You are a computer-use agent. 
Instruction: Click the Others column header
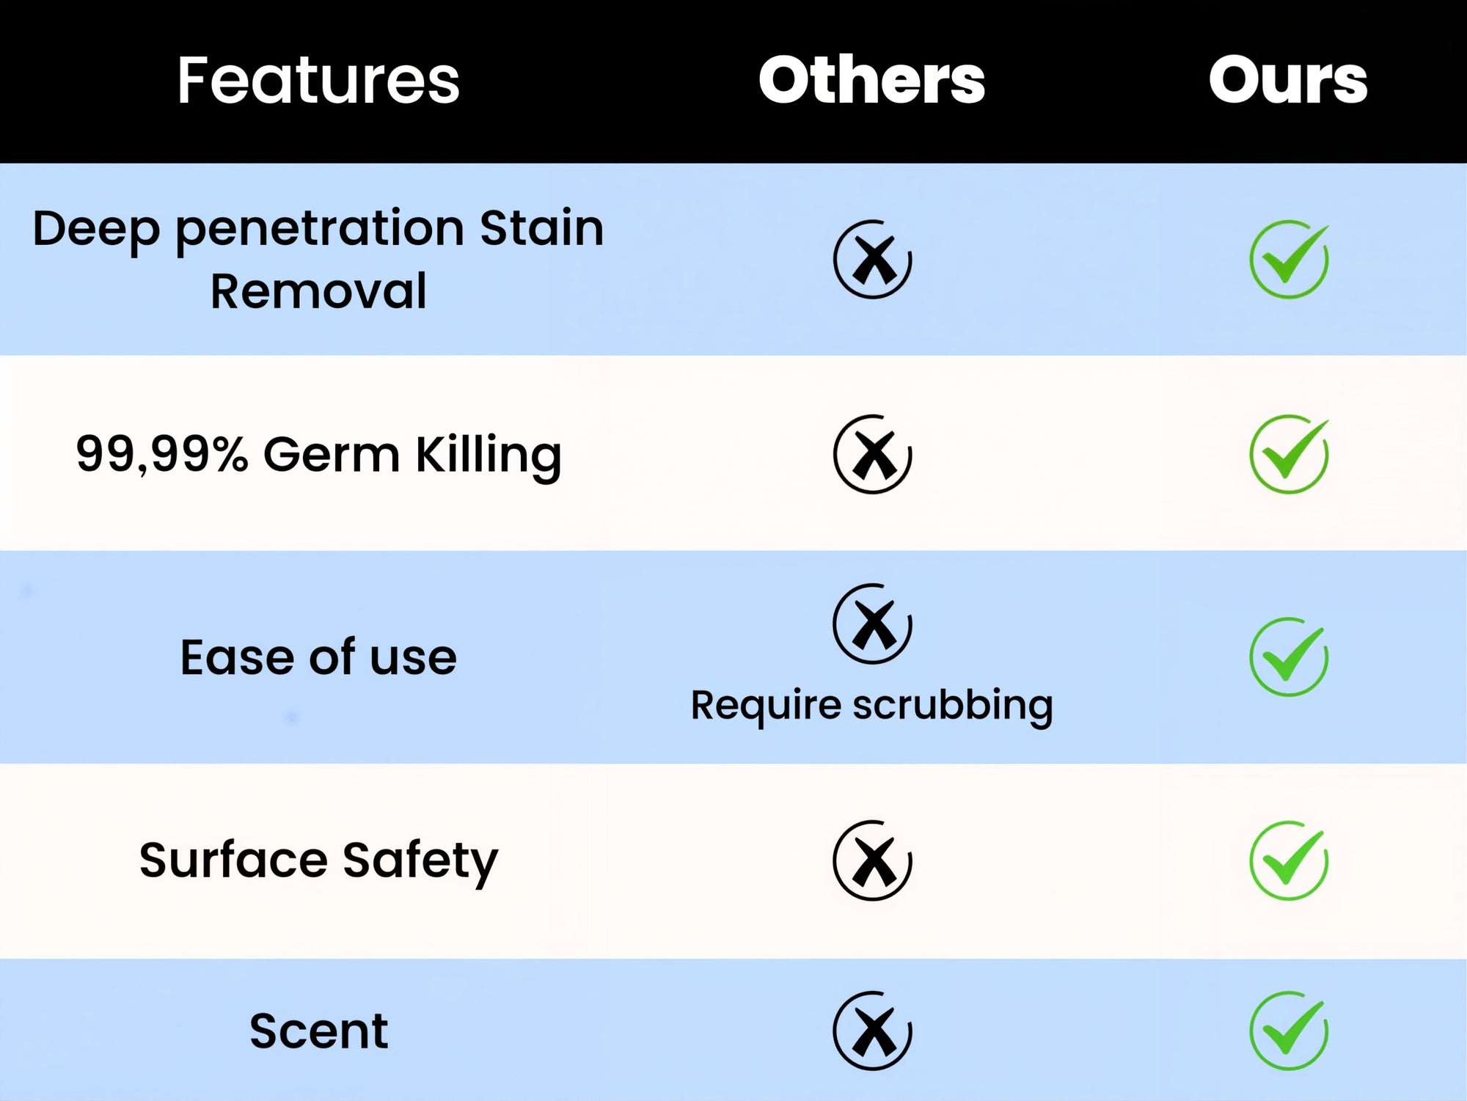coord(871,80)
